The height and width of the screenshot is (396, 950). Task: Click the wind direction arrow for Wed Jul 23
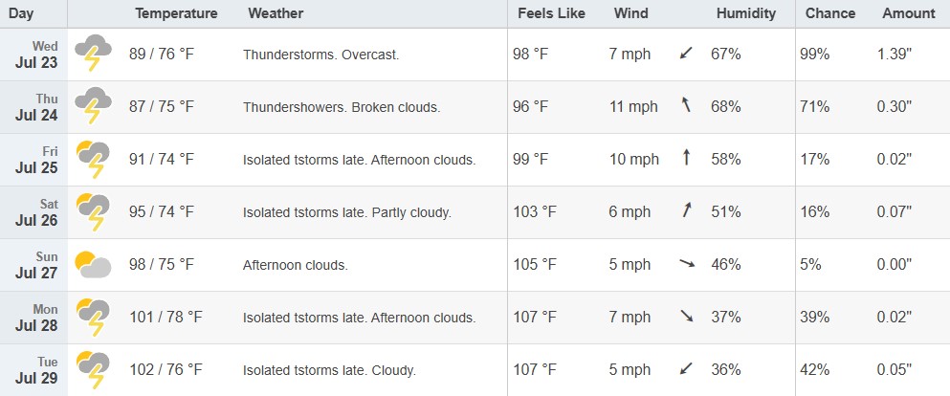(686, 54)
